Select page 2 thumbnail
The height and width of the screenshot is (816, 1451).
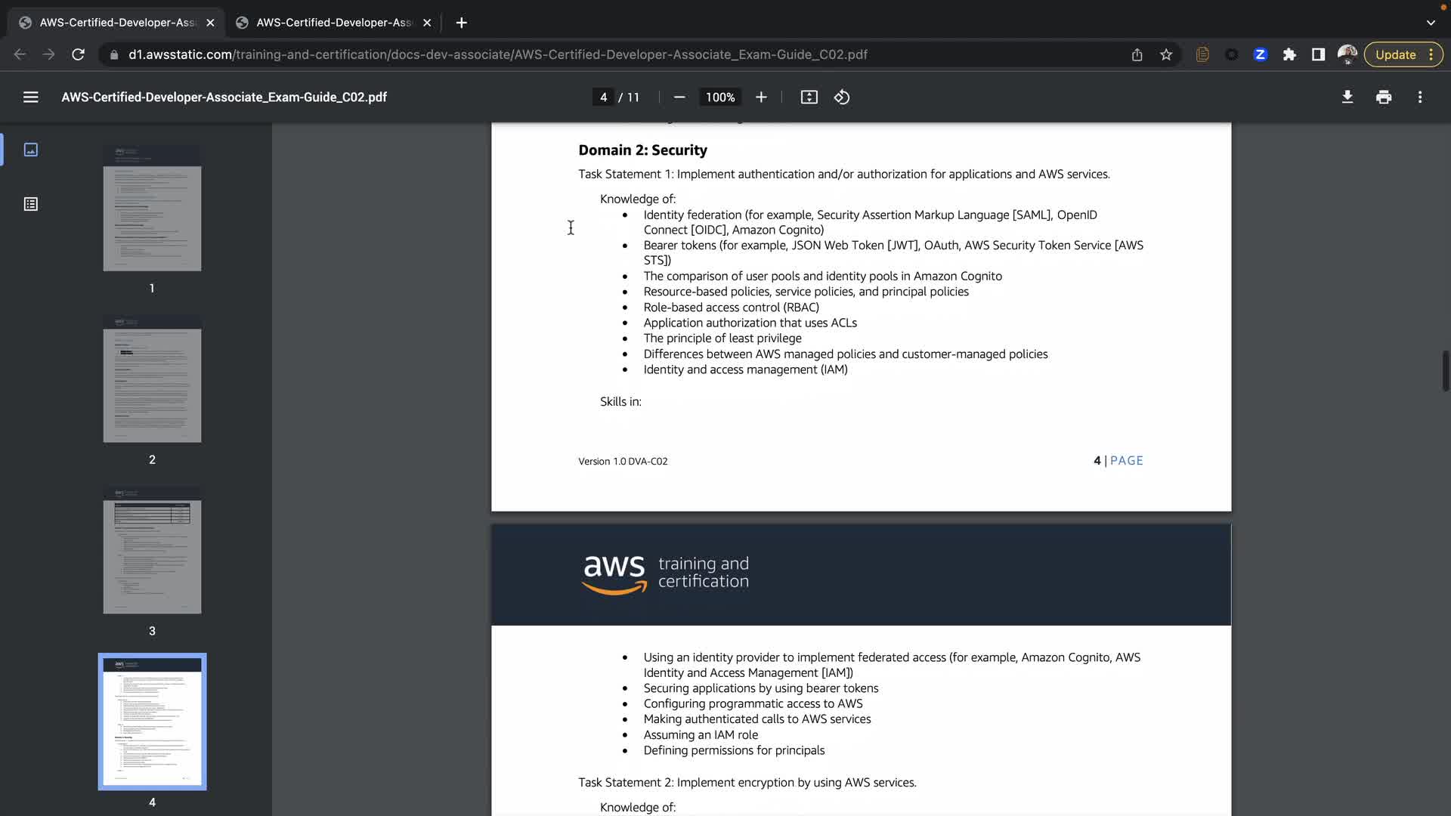pyautogui.click(x=152, y=379)
